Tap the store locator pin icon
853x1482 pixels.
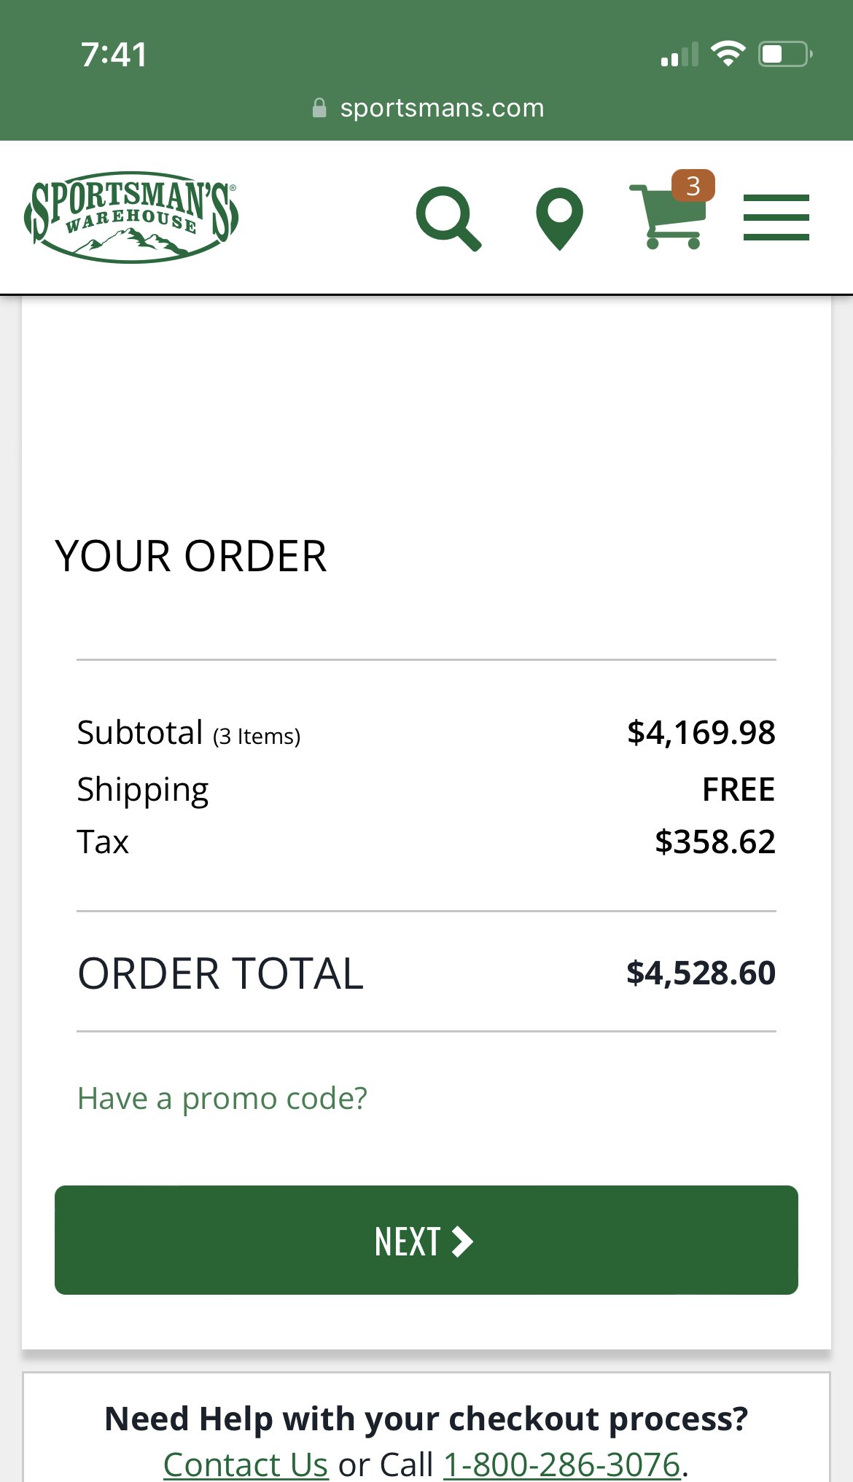[x=559, y=218]
